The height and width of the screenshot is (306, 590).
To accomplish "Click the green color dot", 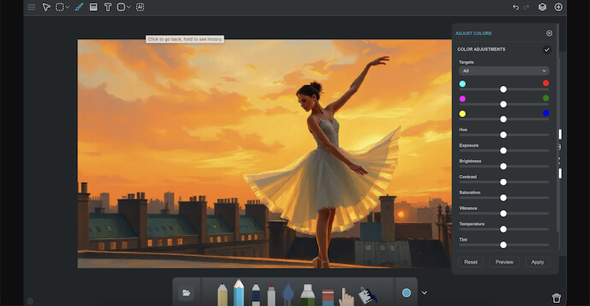I will (546, 98).
